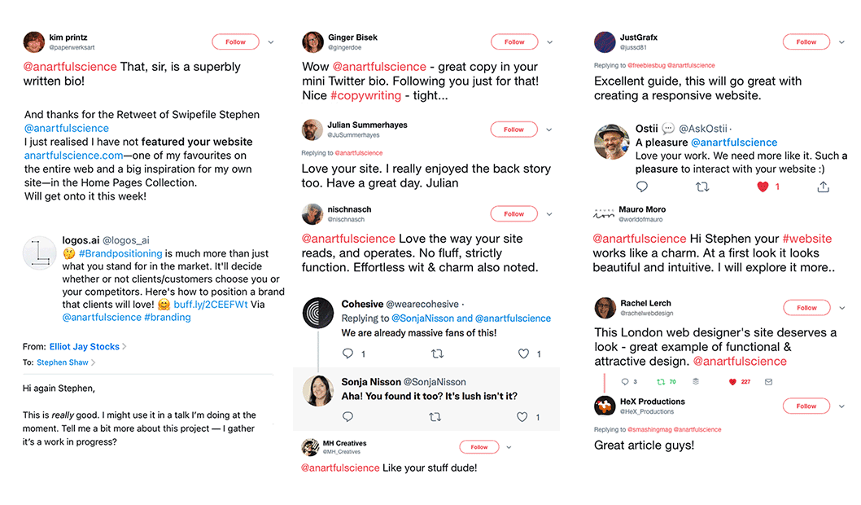Open dropdown chevron beside Julian Summerhayes
Image resolution: width=861 pixels, height=505 pixels.
(549, 130)
